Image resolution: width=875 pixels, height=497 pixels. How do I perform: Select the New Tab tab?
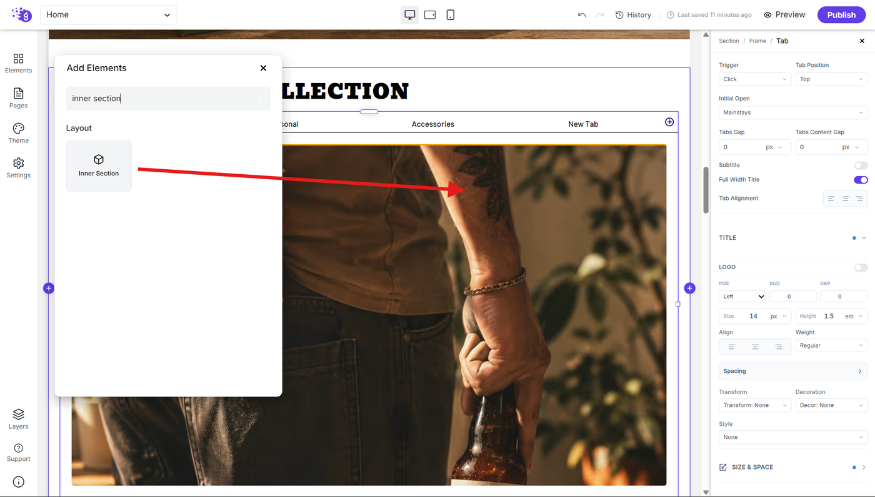pos(583,124)
